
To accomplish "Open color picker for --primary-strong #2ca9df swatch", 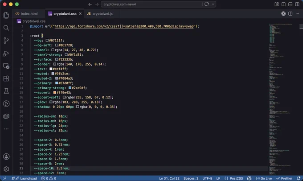I will [70, 88].
